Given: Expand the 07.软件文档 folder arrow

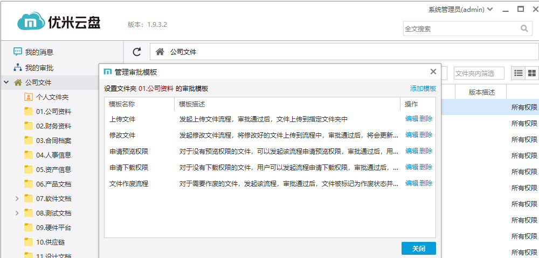Looking at the screenshot, I should 17,198.
